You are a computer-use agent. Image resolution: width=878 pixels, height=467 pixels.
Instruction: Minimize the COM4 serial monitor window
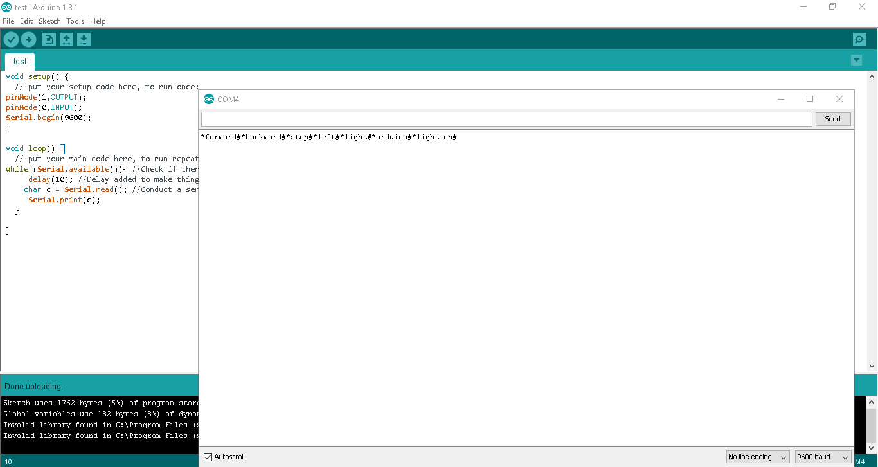tap(781, 99)
